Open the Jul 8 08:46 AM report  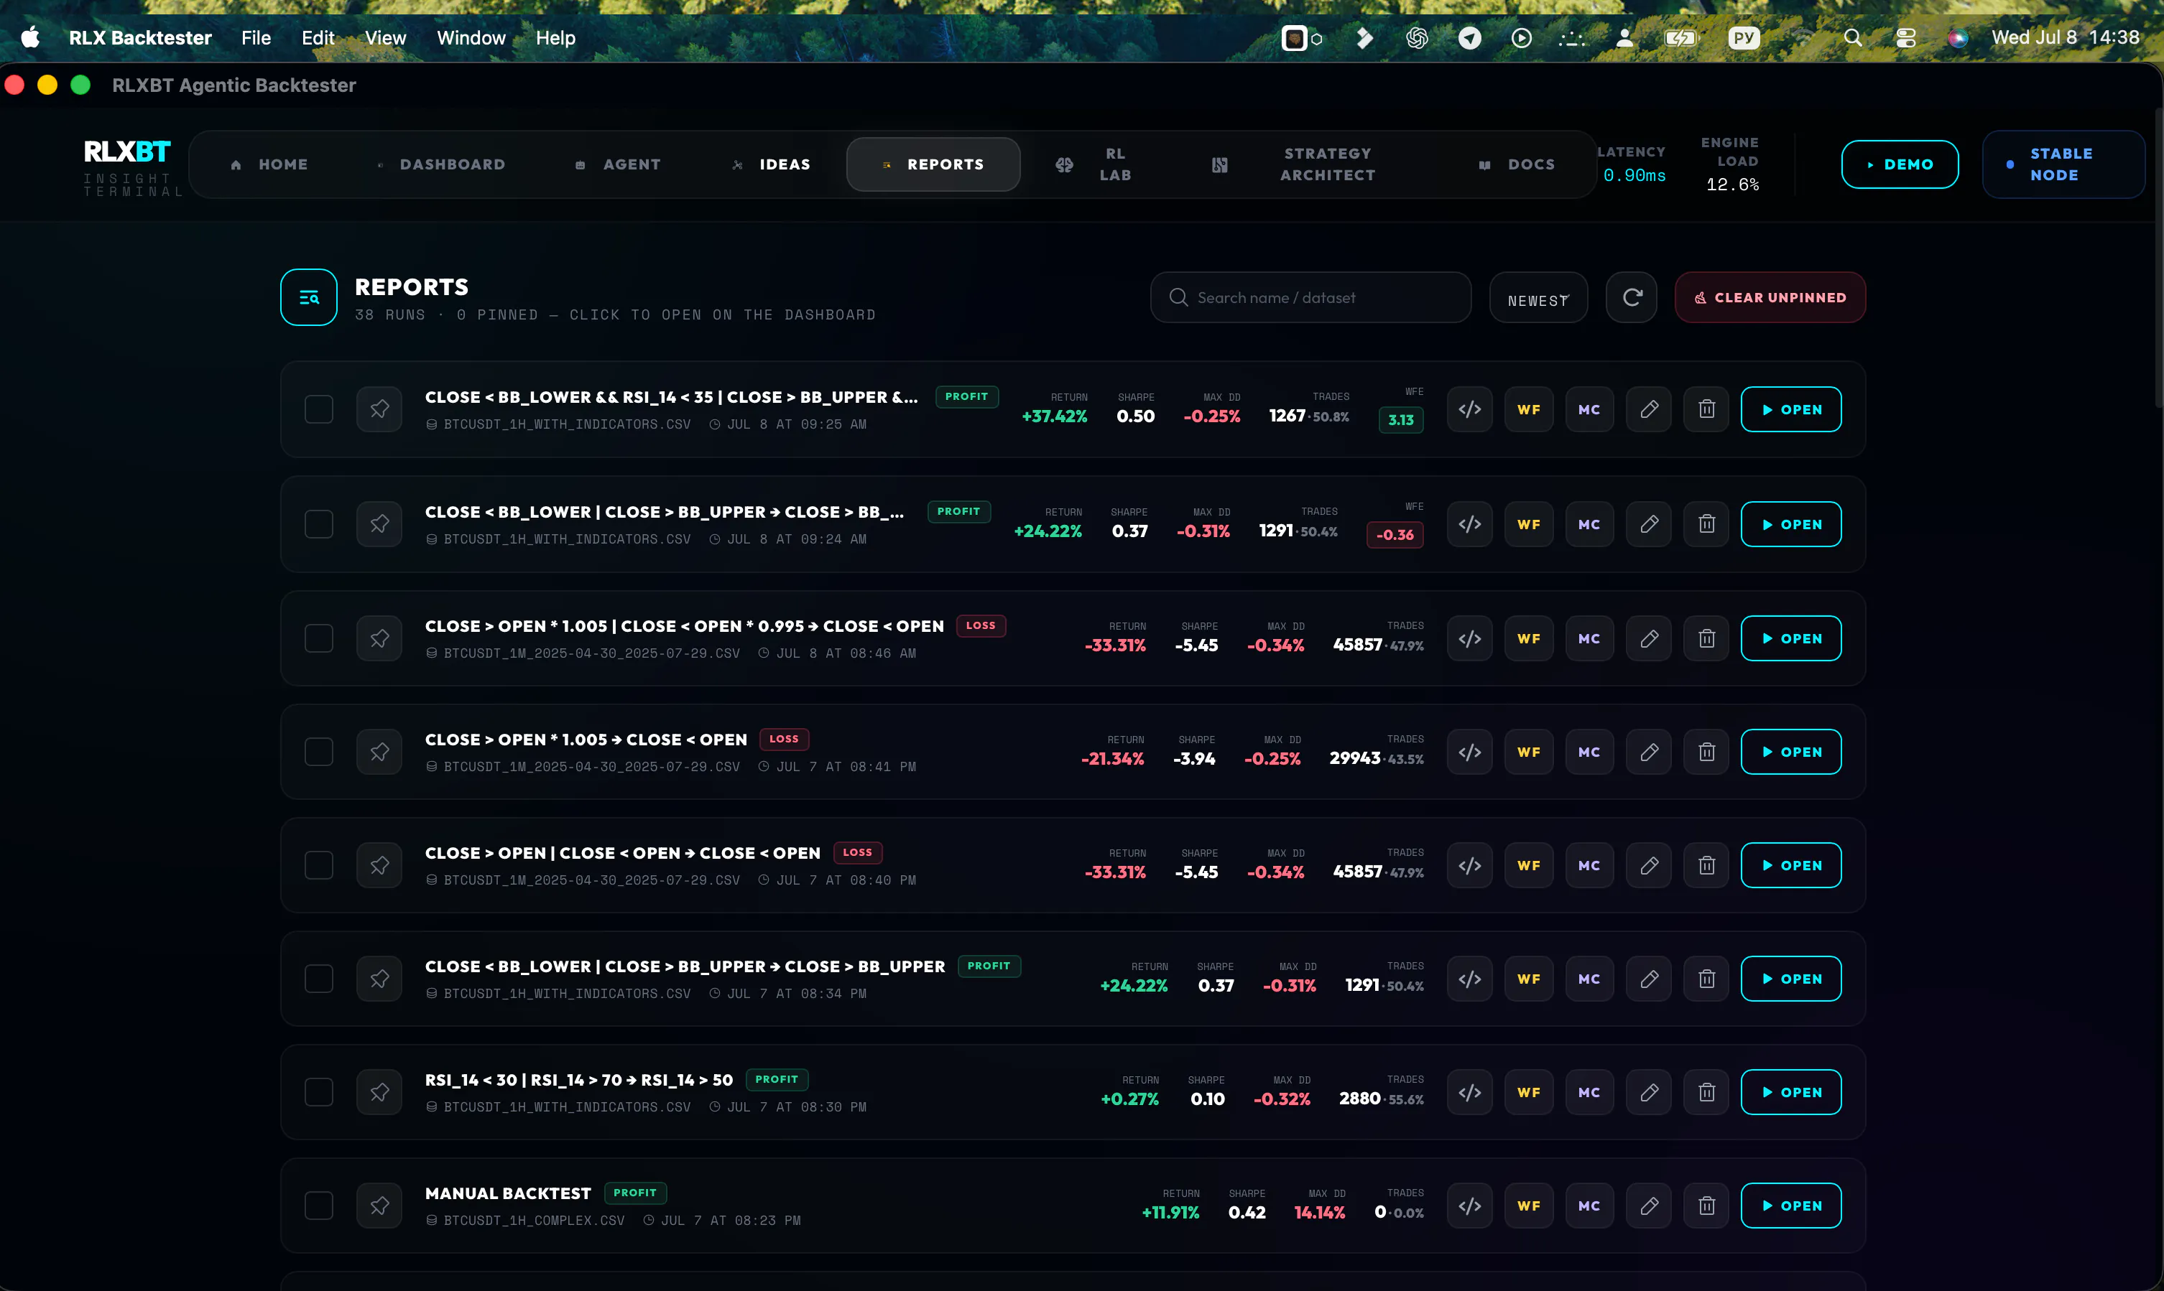[x=1790, y=638]
